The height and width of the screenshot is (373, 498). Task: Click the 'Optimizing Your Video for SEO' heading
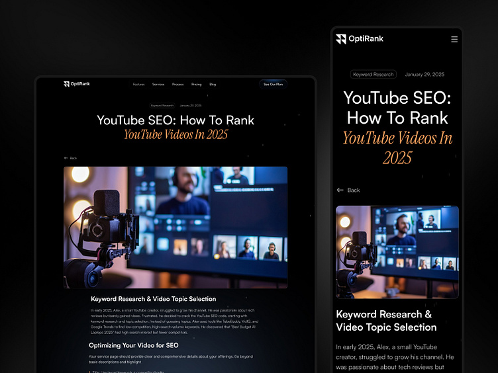[134, 345]
